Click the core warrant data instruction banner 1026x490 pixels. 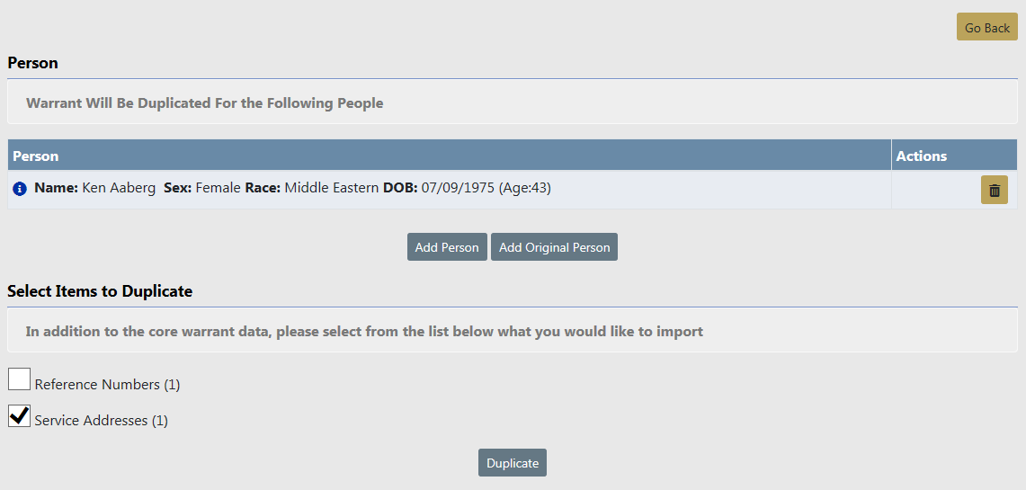click(364, 332)
